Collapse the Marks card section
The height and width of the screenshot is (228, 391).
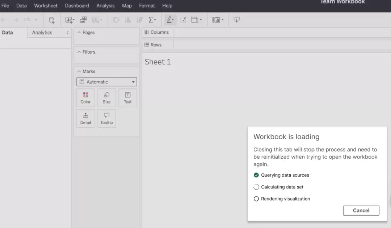tap(79, 71)
